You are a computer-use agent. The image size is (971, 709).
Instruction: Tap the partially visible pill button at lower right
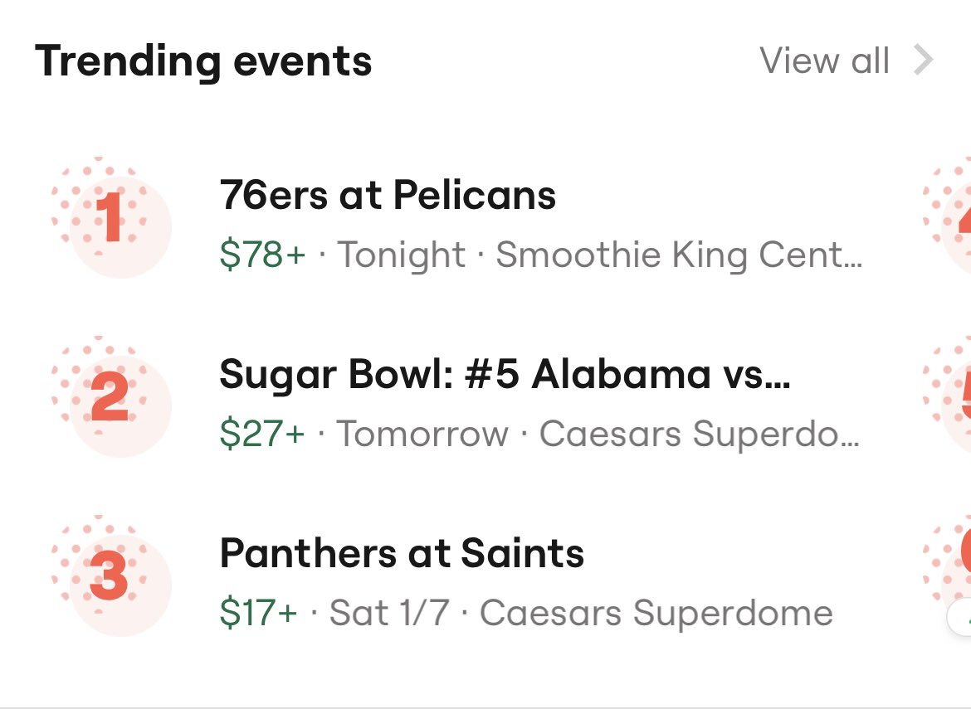(x=959, y=617)
